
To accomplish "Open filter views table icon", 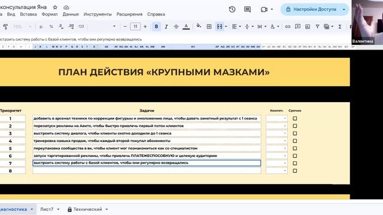I will [x=327, y=26].
